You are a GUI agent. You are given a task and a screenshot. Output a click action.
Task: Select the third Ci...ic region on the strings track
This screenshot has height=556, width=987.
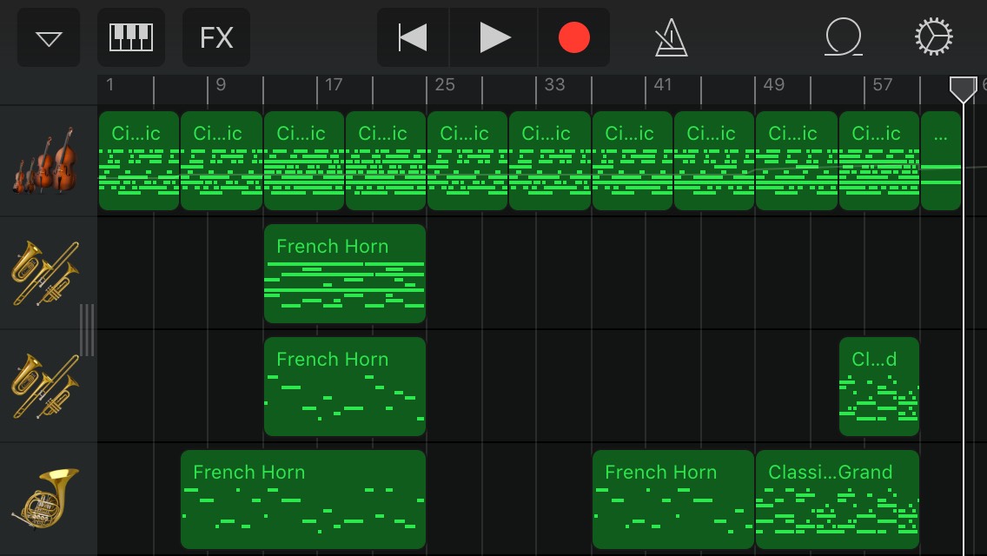[x=304, y=161]
